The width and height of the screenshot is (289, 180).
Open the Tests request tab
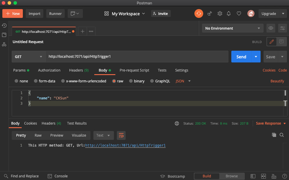coord(162,70)
